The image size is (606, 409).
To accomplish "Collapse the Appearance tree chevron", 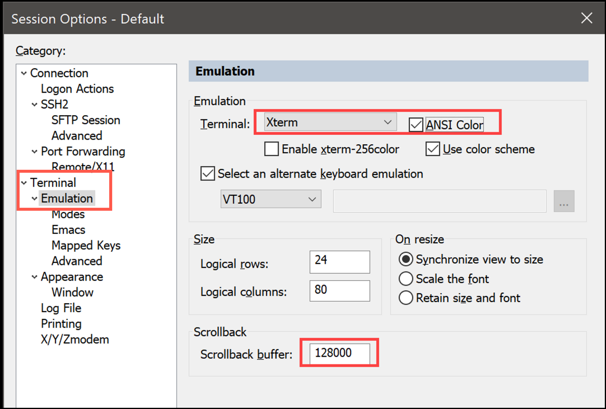I will click(x=34, y=277).
